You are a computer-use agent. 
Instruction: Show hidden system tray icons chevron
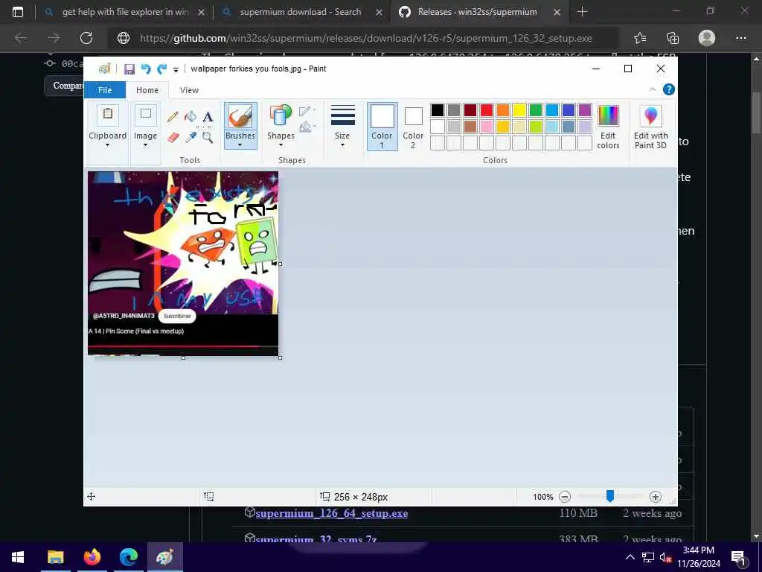click(x=630, y=557)
